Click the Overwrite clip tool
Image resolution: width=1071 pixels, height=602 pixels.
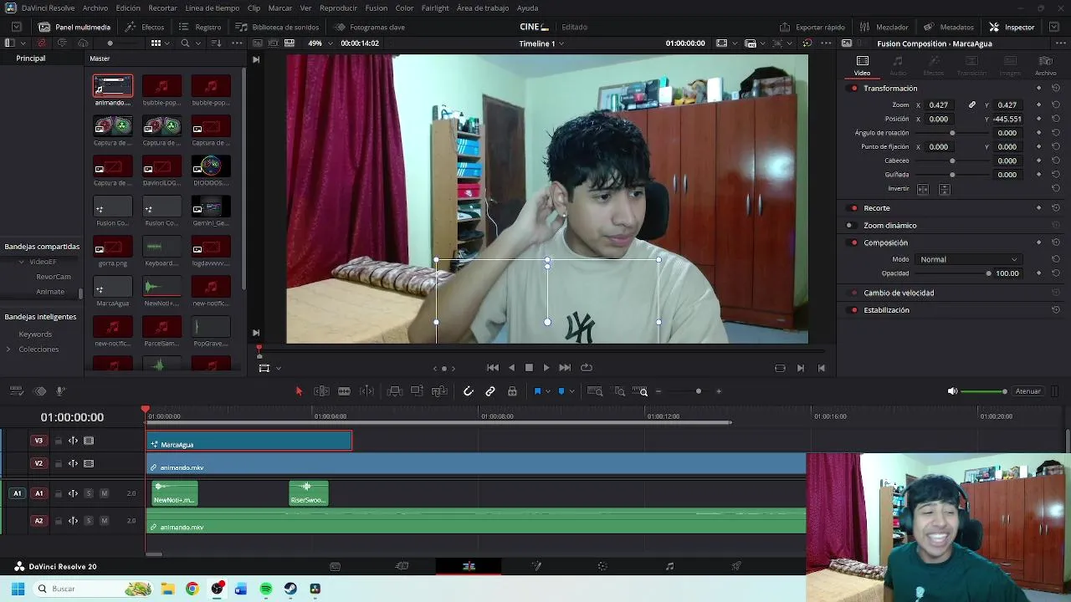(x=417, y=391)
